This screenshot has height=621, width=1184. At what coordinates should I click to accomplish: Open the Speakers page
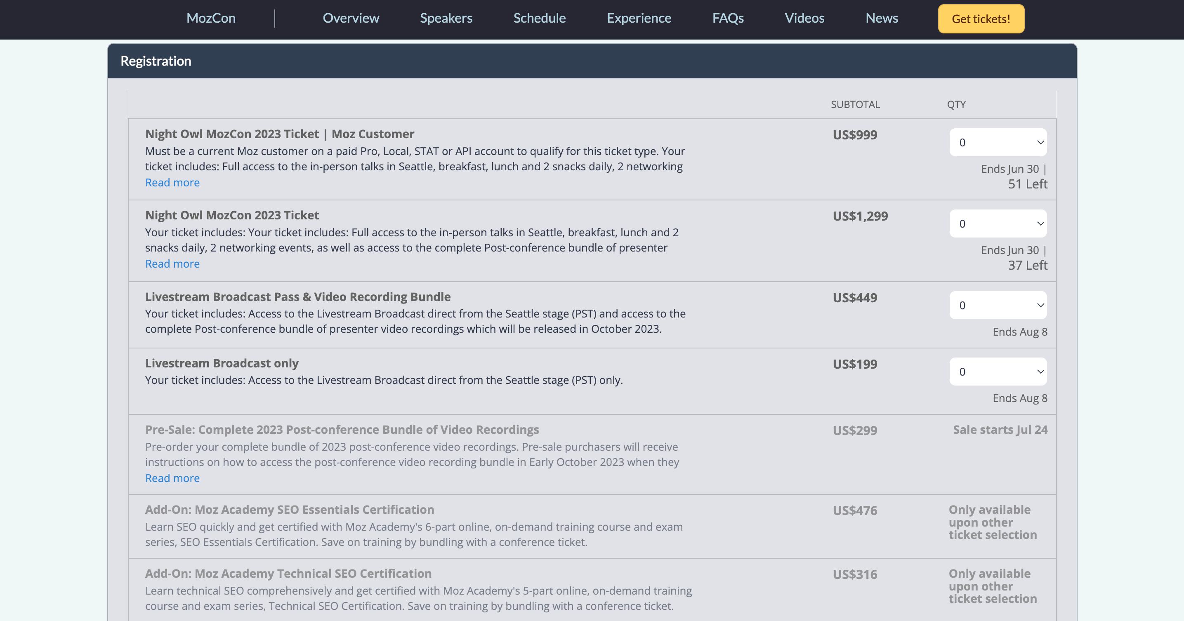point(446,18)
